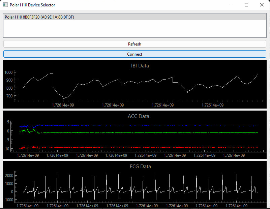270x209 pixels.
Task: Close the Polar H10 Device Selector window
Action: click(262, 5)
